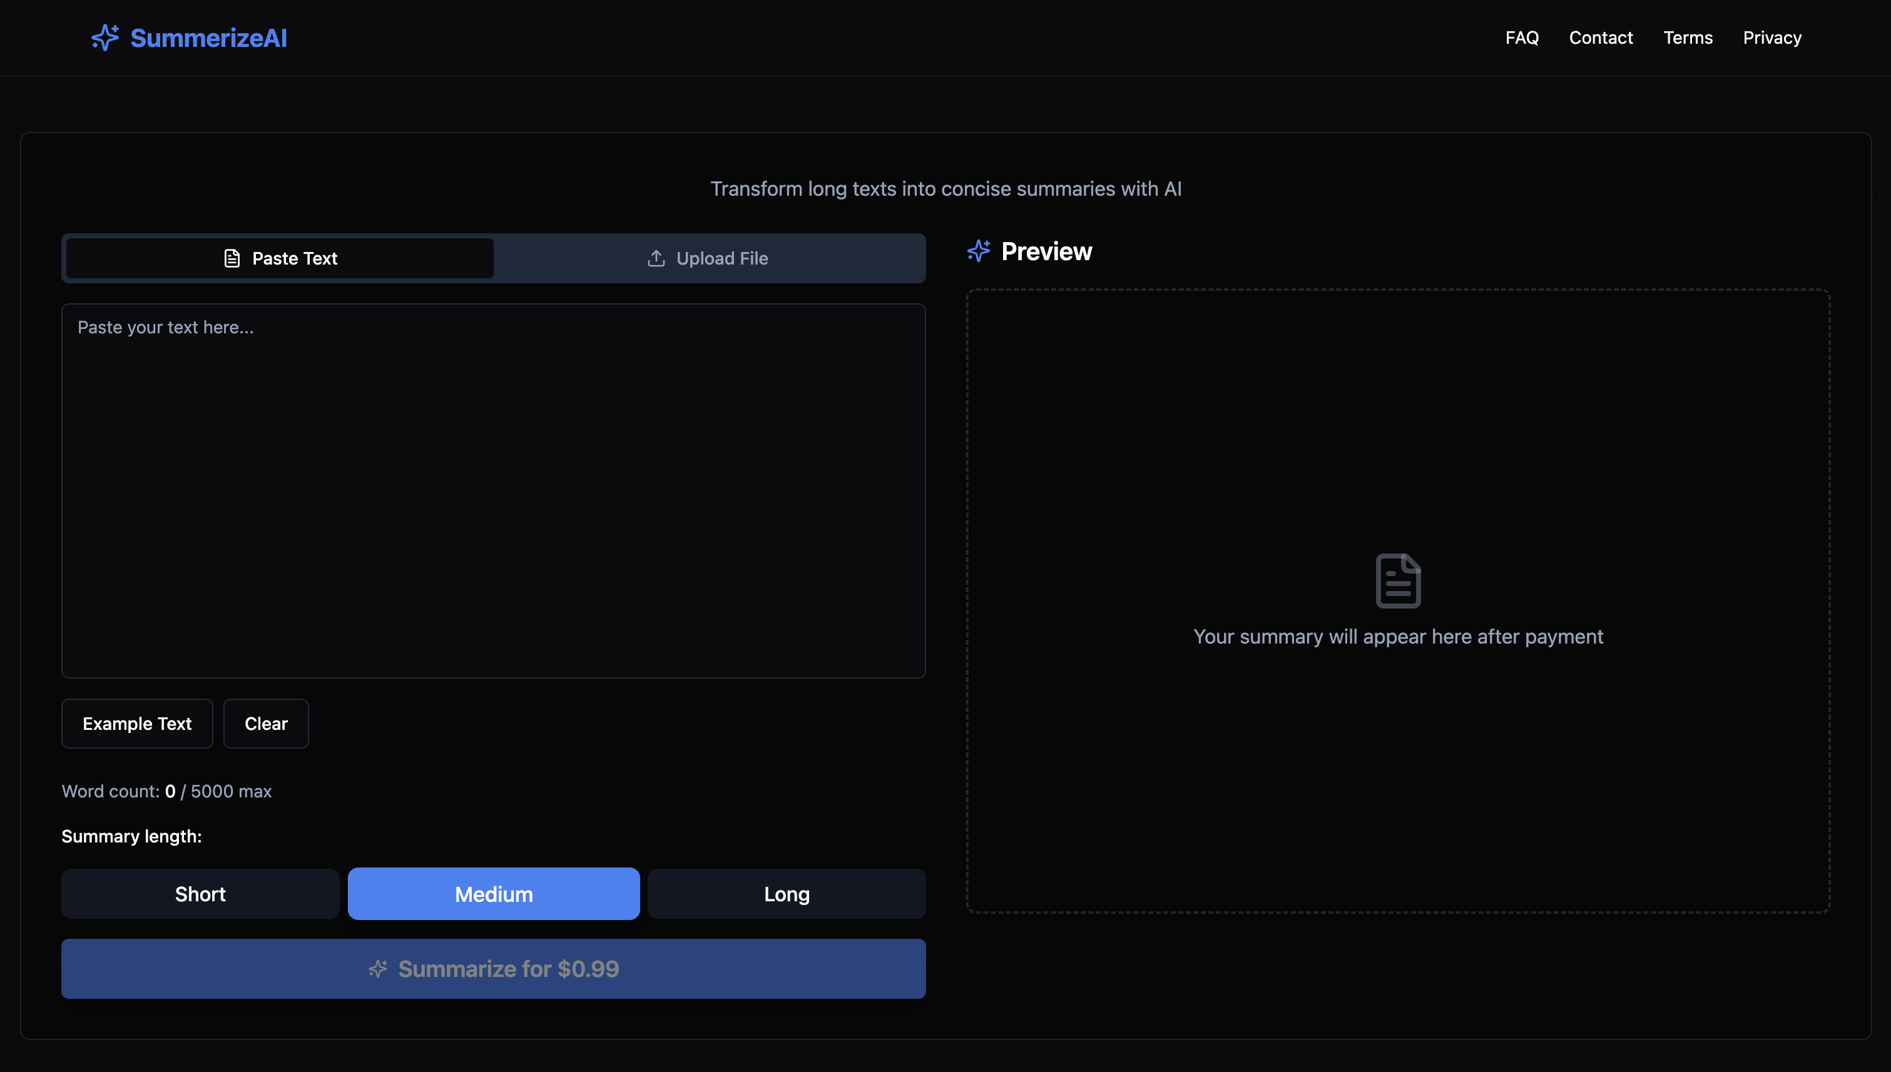Focus the Paste your text here field
Screen dimensions: 1891x1072
pos(494,490)
